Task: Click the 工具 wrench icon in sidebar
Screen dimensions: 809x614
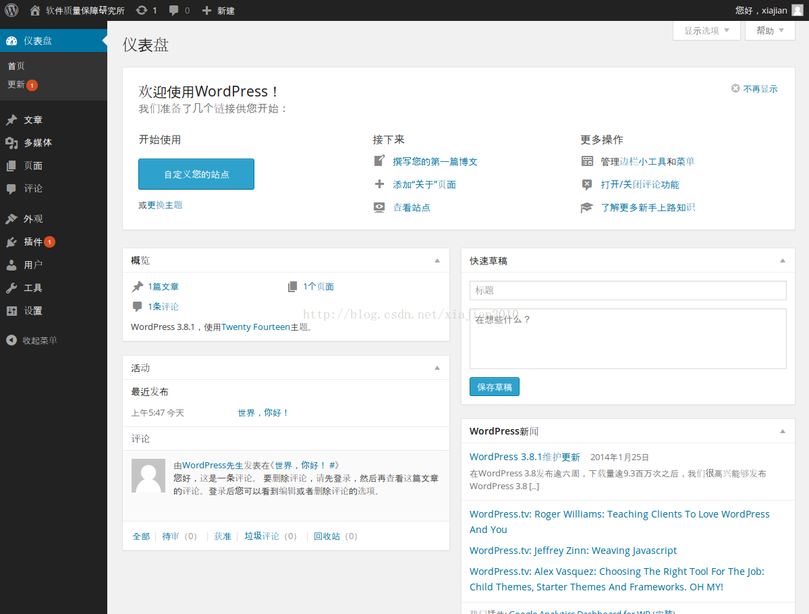Action: [x=11, y=288]
